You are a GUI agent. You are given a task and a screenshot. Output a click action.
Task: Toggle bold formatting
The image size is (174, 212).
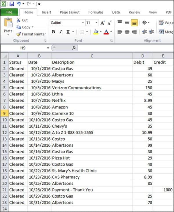point(53,32)
